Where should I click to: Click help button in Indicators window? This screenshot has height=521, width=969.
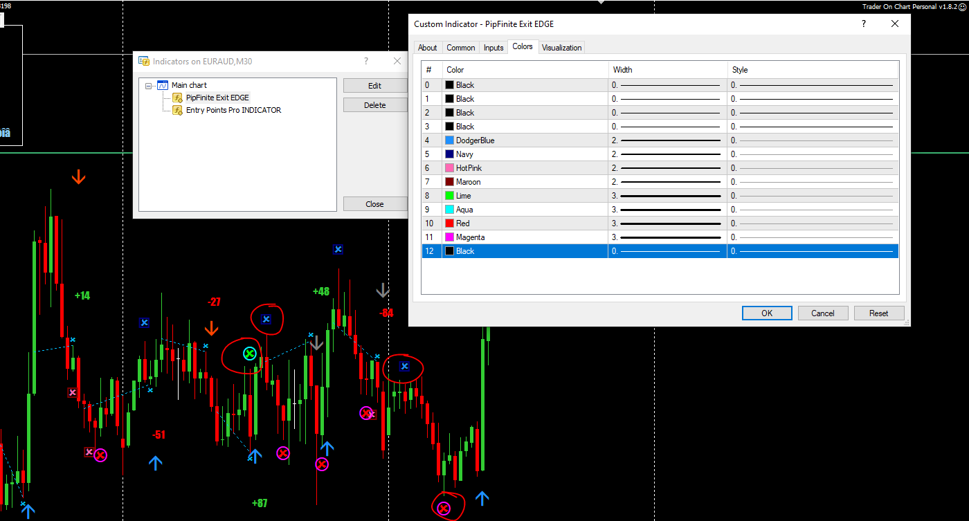366,61
